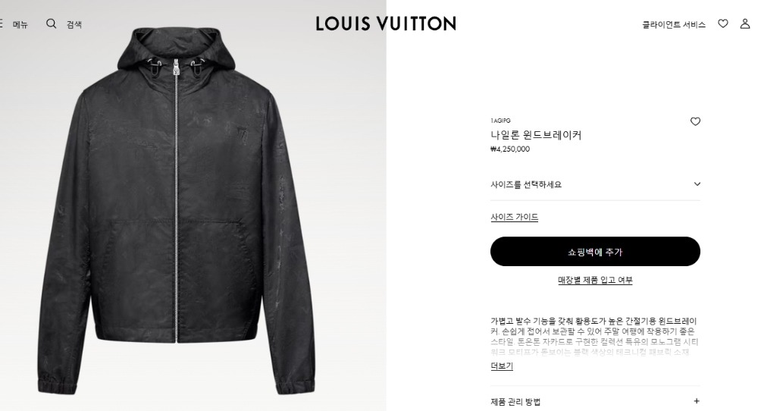This screenshot has width=758, height=411.
Task: Open the account profile icon
Action: pyautogui.click(x=745, y=24)
